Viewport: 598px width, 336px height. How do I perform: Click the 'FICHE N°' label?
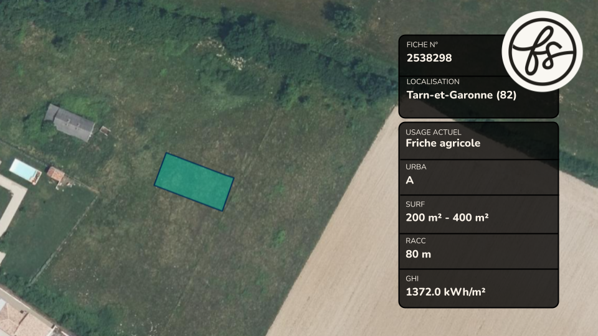click(422, 45)
